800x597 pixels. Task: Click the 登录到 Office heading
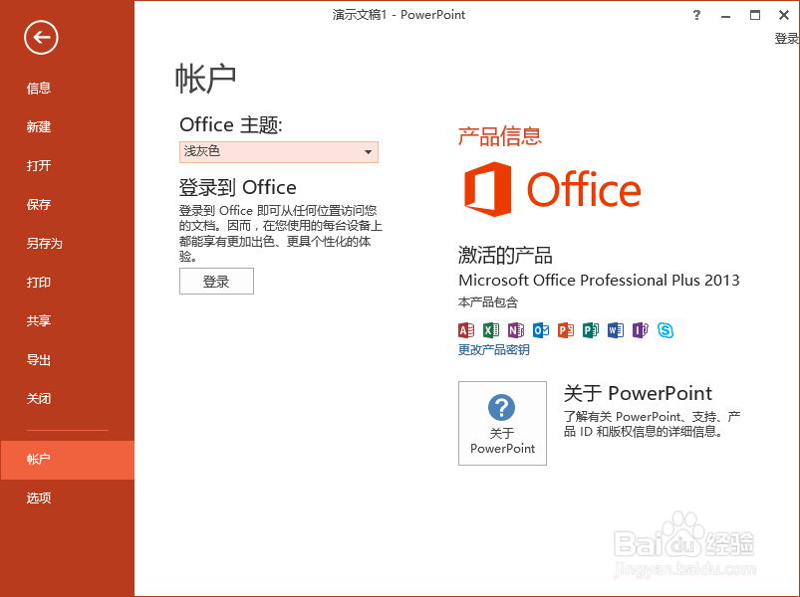(238, 187)
